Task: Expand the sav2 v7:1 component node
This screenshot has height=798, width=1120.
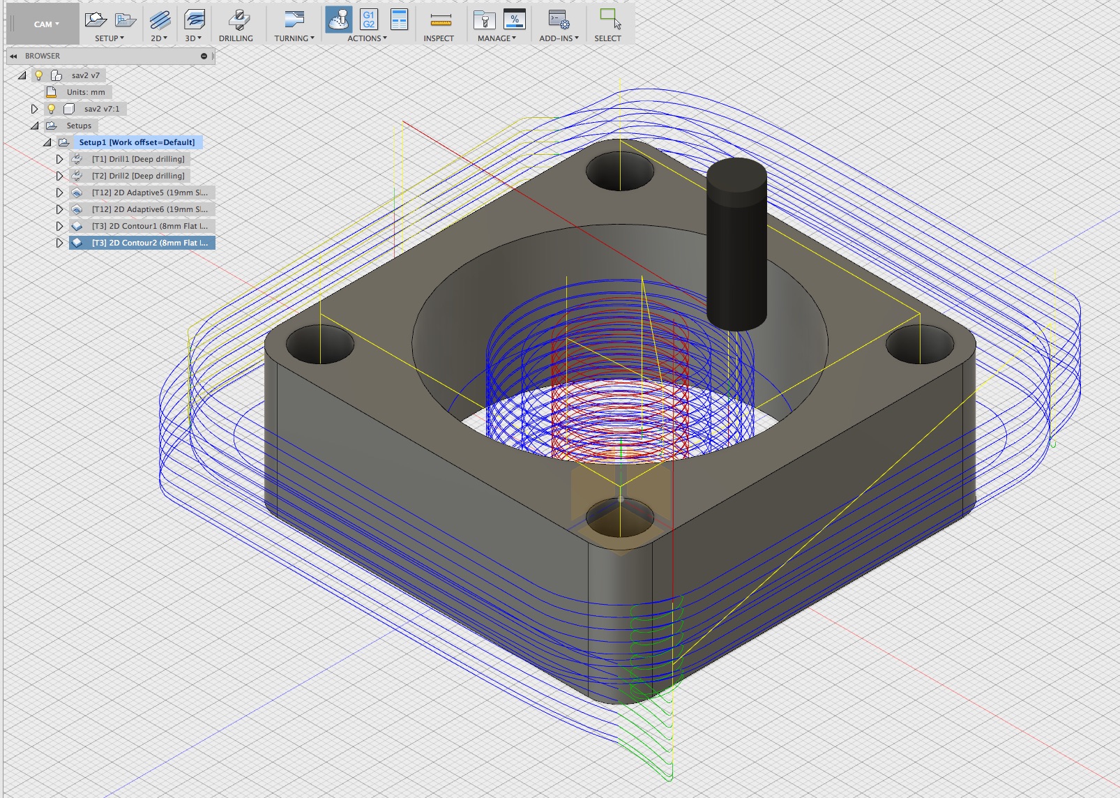Action: point(34,109)
